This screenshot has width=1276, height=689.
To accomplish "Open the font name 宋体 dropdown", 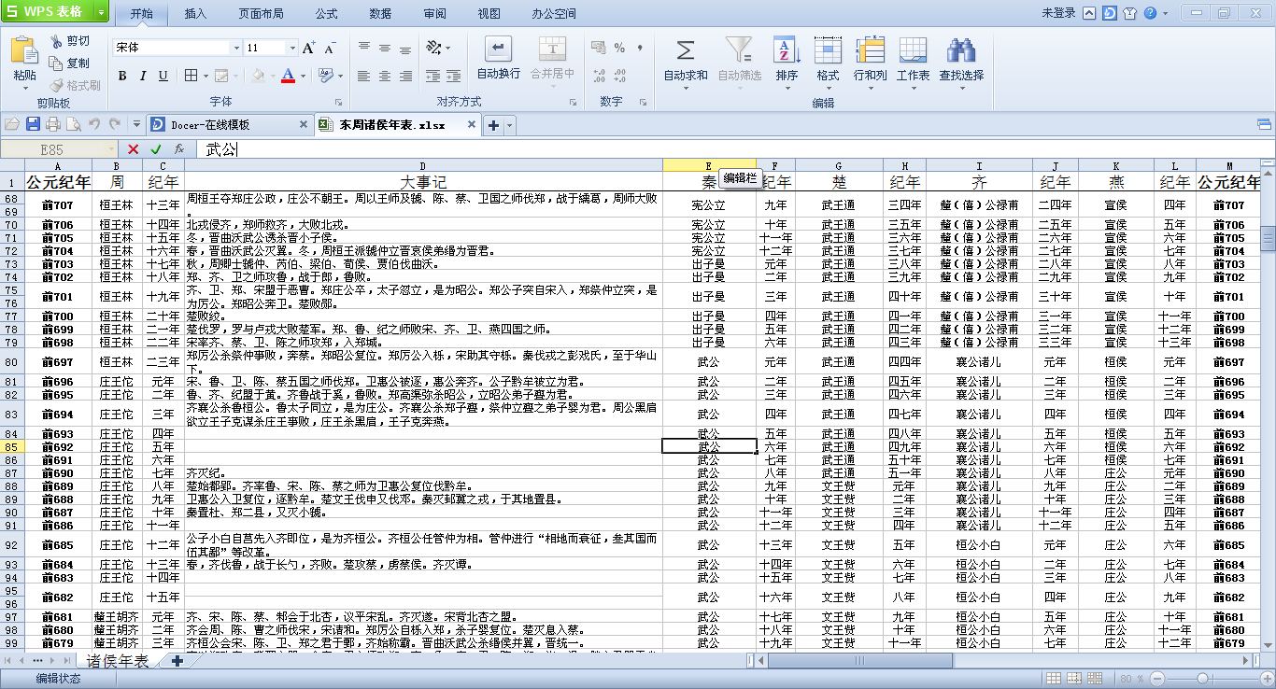I will click(x=235, y=48).
